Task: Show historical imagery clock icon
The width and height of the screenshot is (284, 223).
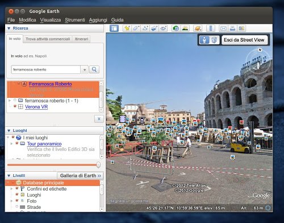Action: (176, 28)
